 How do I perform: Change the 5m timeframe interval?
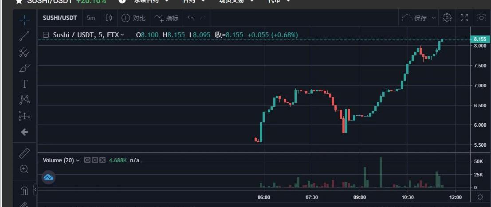[x=91, y=18]
